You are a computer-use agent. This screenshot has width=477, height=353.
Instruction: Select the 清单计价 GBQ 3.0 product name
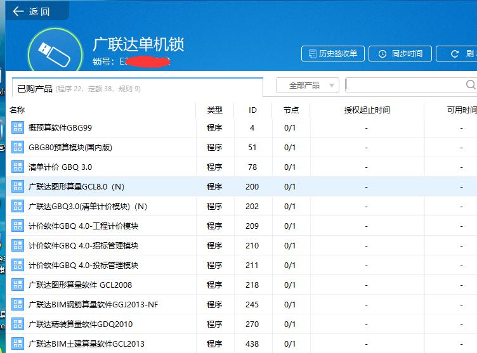(x=60, y=167)
